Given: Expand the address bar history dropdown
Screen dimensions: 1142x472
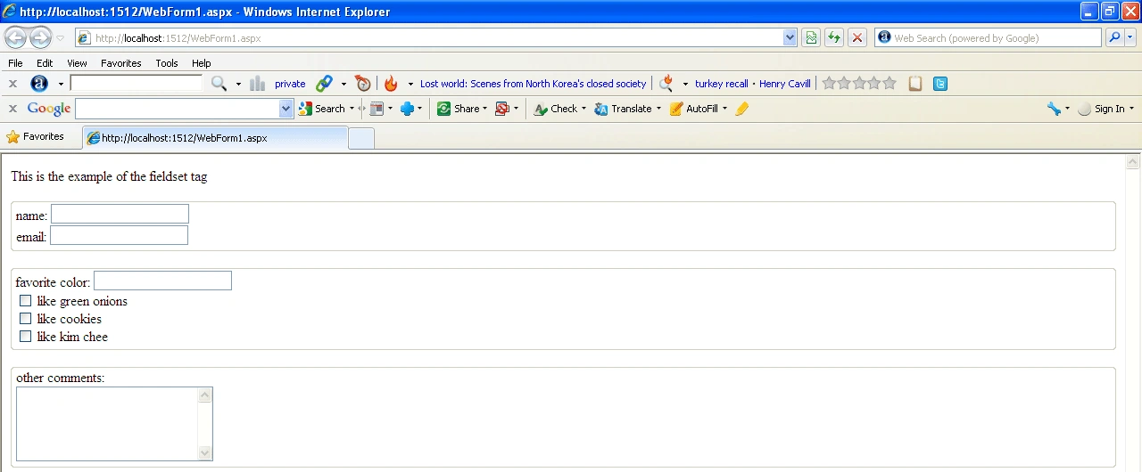Looking at the screenshot, I should 790,38.
